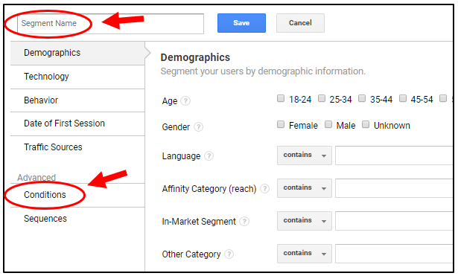
Task: Tick the Female gender checkbox
Action: 281,124
